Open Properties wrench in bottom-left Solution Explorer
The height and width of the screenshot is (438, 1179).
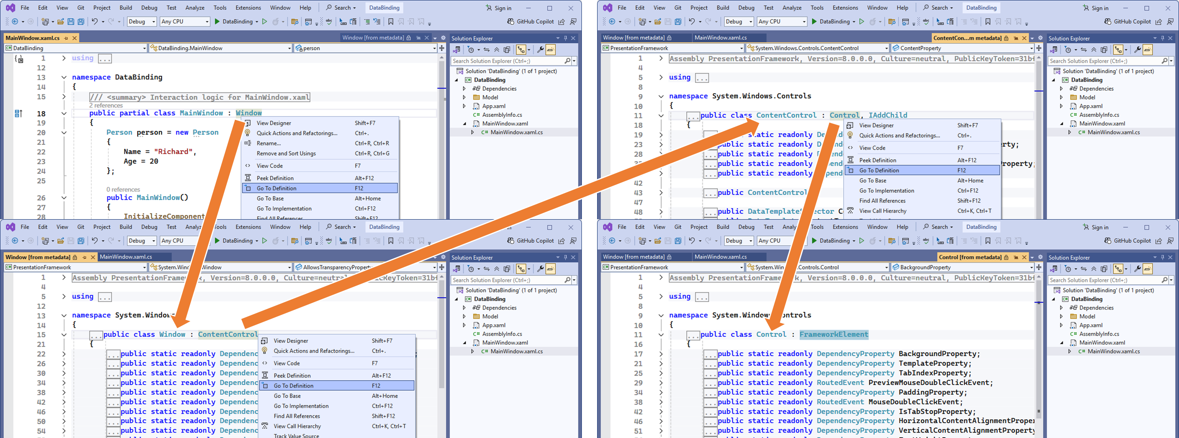541,269
